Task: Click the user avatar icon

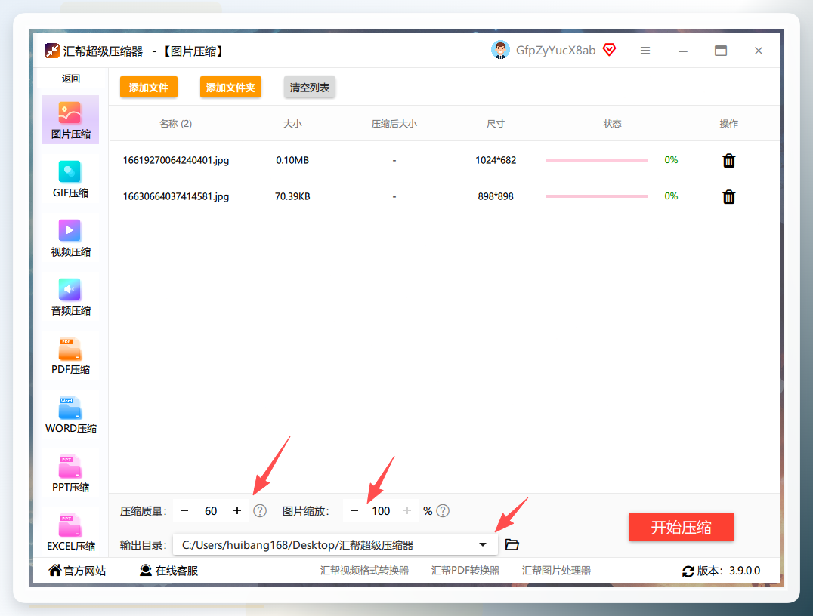Action: [x=500, y=51]
